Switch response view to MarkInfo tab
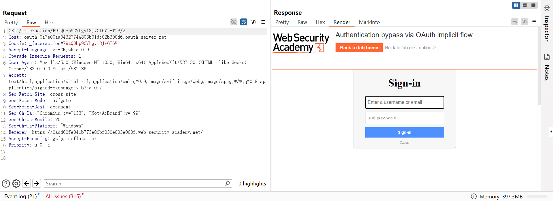This screenshot has width=553, height=201. pos(369,22)
